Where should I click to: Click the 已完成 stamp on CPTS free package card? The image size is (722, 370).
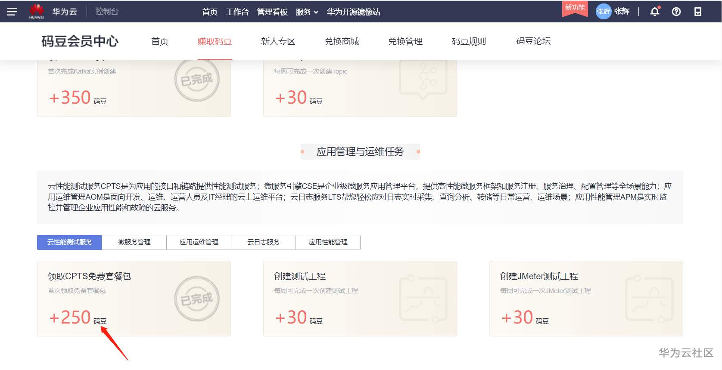197,299
